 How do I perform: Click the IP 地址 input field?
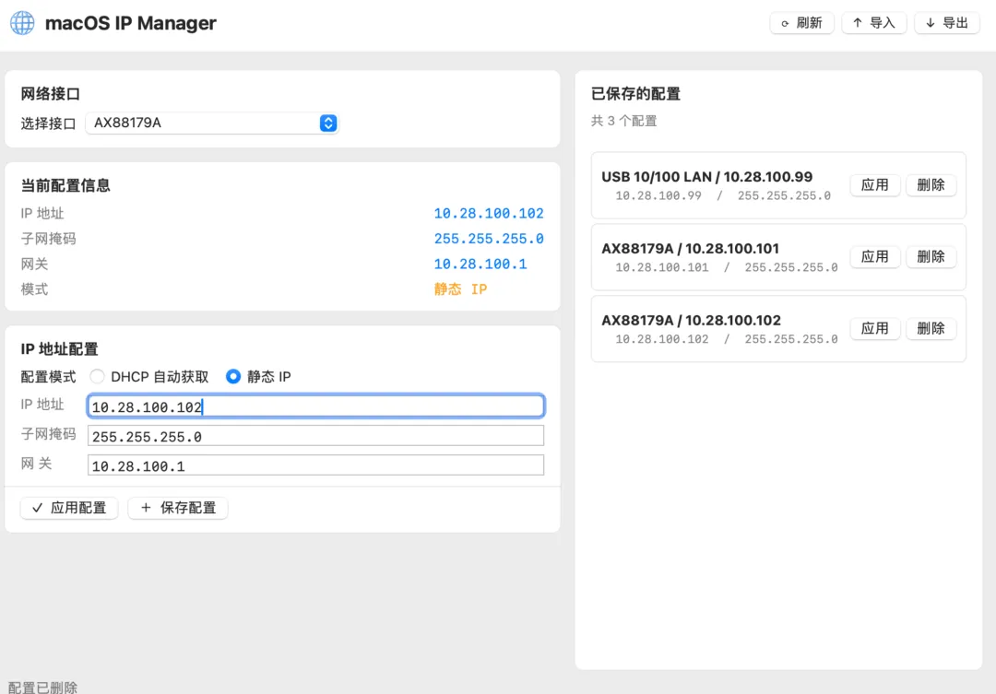click(315, 406)
